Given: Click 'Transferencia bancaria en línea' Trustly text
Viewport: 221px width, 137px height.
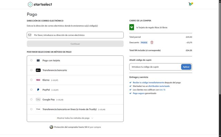Looking at the screenshot, I should coord(69,109).
